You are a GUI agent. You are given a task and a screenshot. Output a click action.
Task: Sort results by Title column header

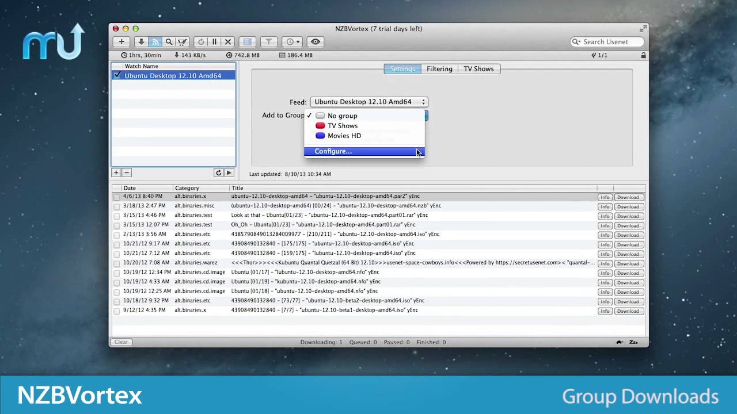[413, 188]
